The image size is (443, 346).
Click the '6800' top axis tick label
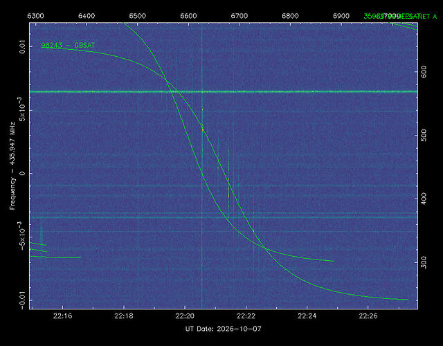pos(290,16)
